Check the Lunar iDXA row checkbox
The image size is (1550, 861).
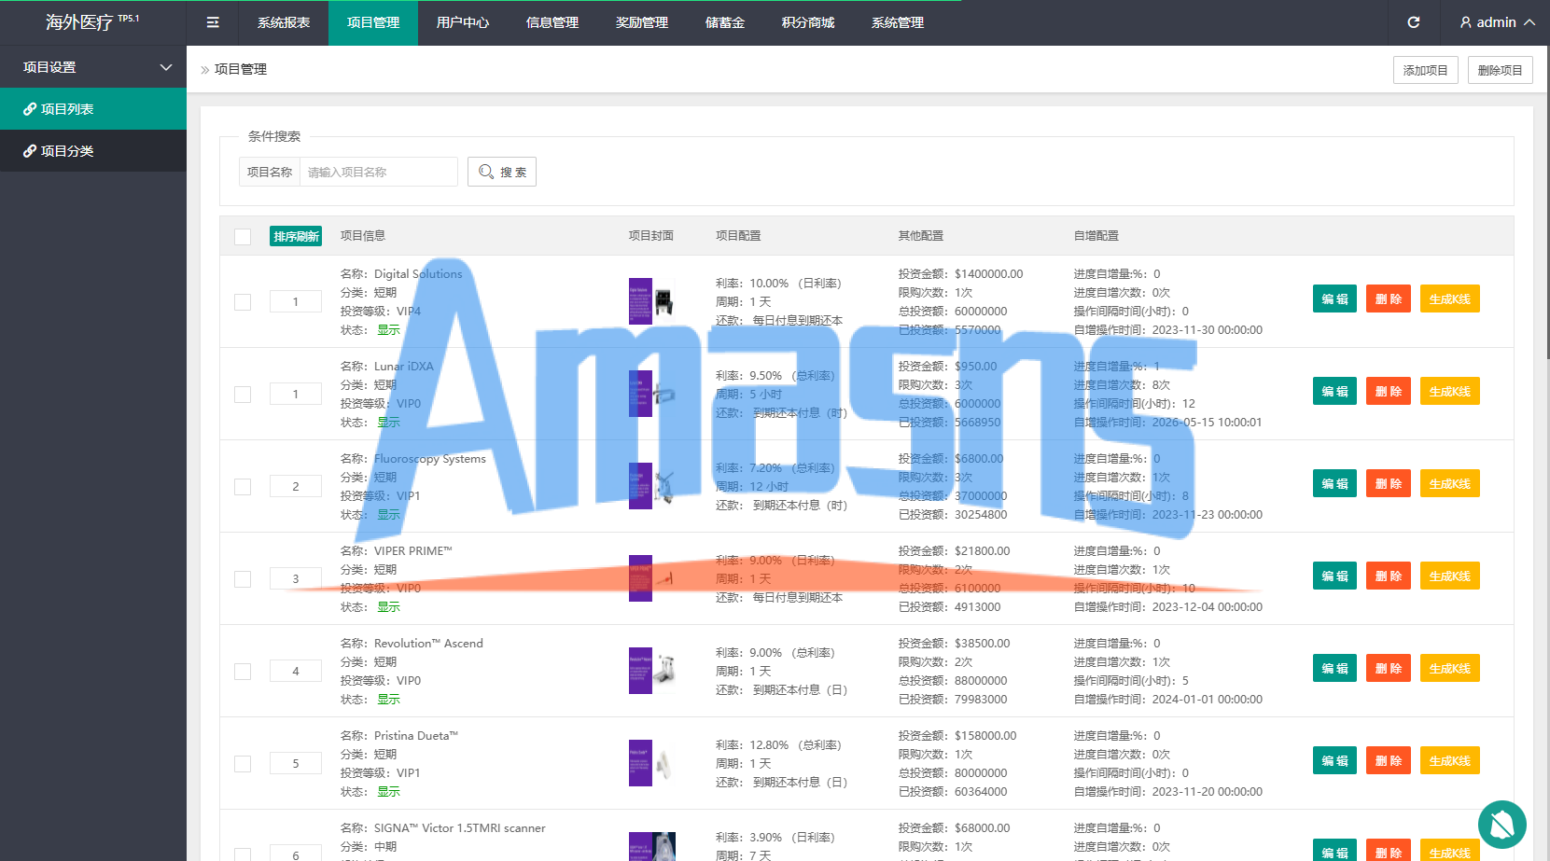(243, 394)
